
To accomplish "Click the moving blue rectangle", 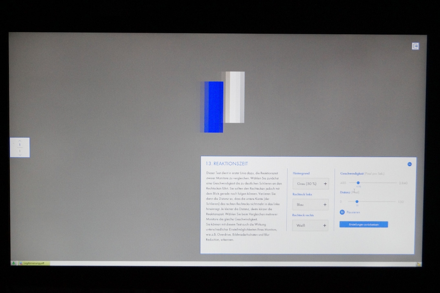I will click(213, 107).
